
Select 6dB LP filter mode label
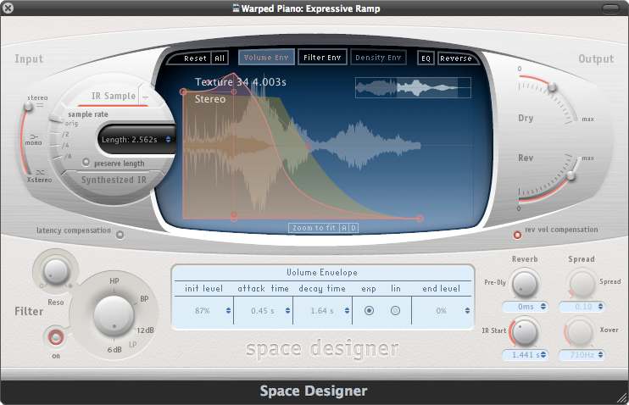[114, 350]
